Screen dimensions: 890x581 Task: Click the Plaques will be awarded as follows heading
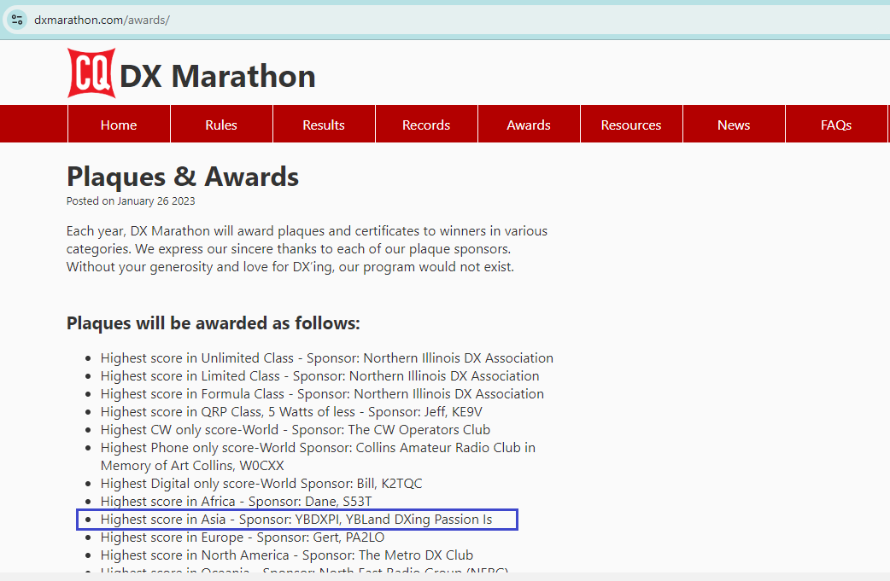214,323
